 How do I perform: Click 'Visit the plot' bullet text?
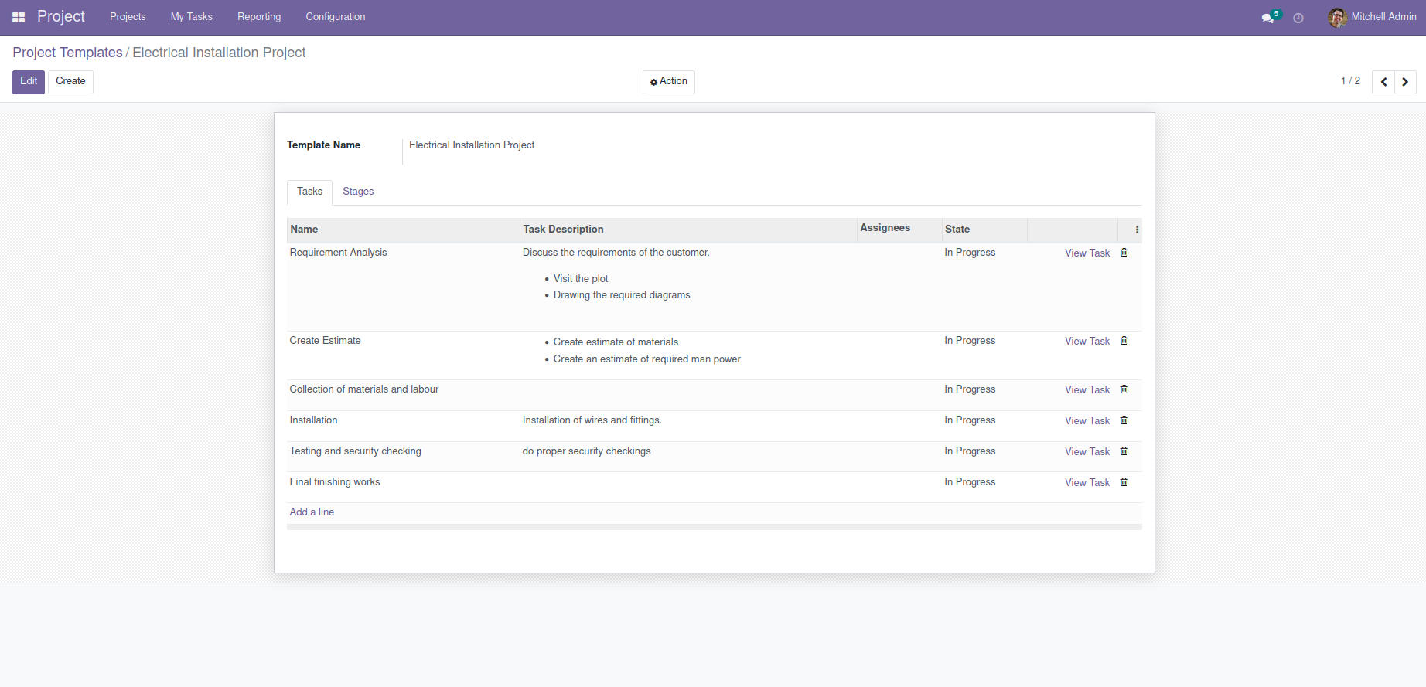tap(581, 279)
